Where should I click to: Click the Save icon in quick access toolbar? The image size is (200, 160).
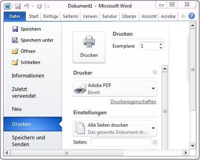[18, 6]
